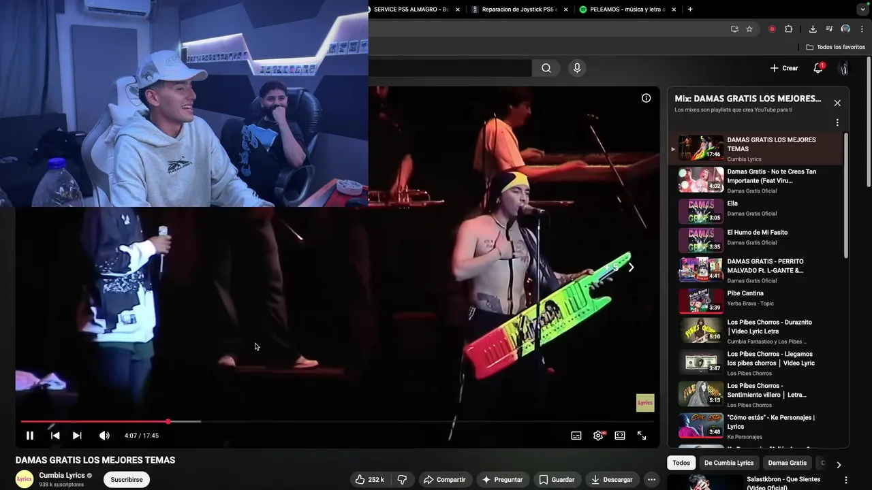The width and height of the screenshot is (872, 490).
Task: Subscribe with Suscribirse button
Action: (x=127, y=480)
